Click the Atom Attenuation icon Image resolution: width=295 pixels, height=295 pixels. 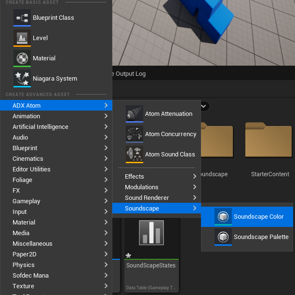134,114
